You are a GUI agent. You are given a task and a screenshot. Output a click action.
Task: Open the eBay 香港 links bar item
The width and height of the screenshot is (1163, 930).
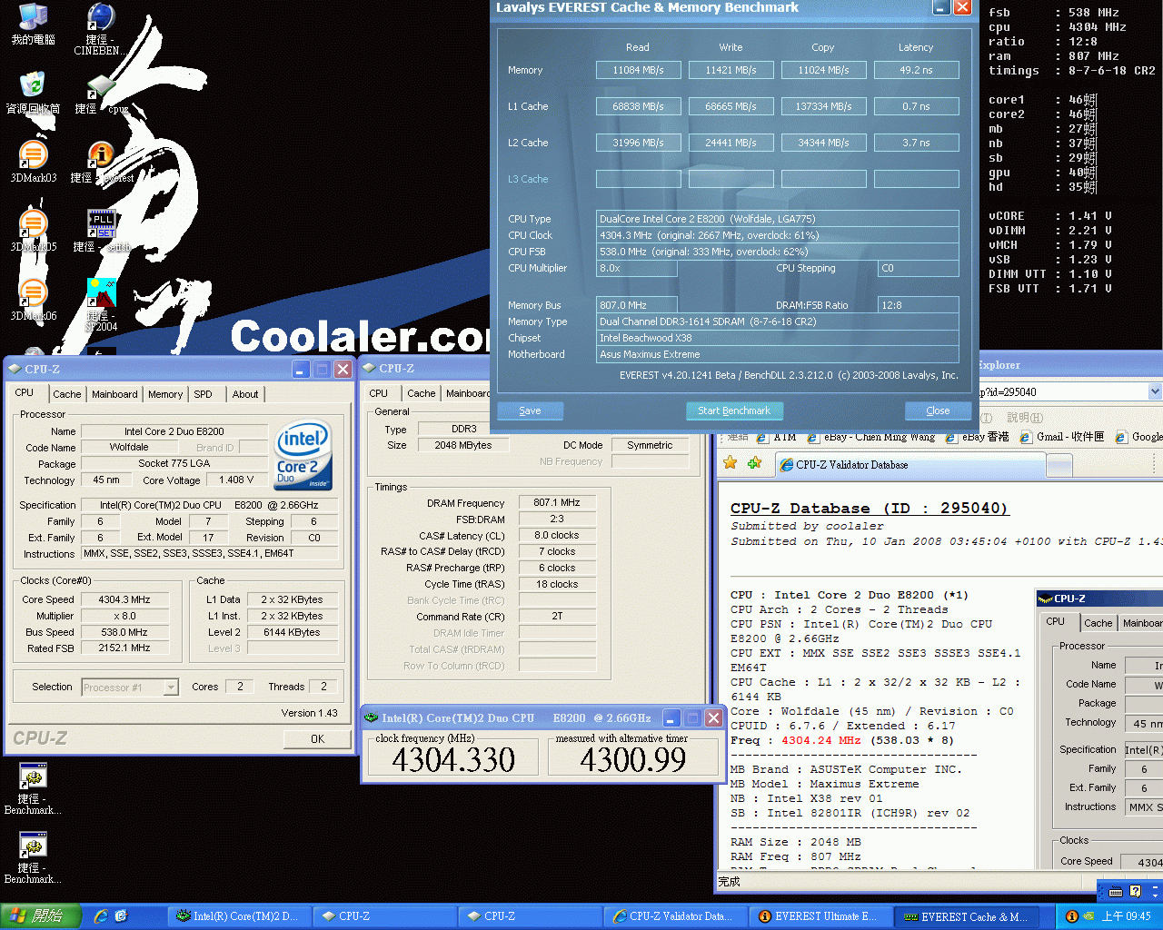tap(978, 438)
